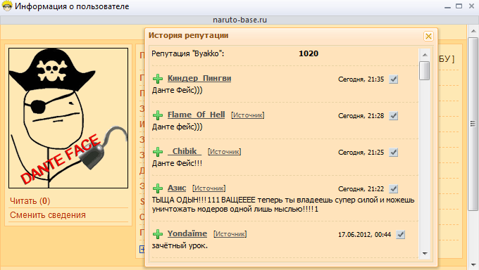This screenshot has height=270, width=479.
Task: Click the Репутация "Byakko": label
Action: coord(188,53)
